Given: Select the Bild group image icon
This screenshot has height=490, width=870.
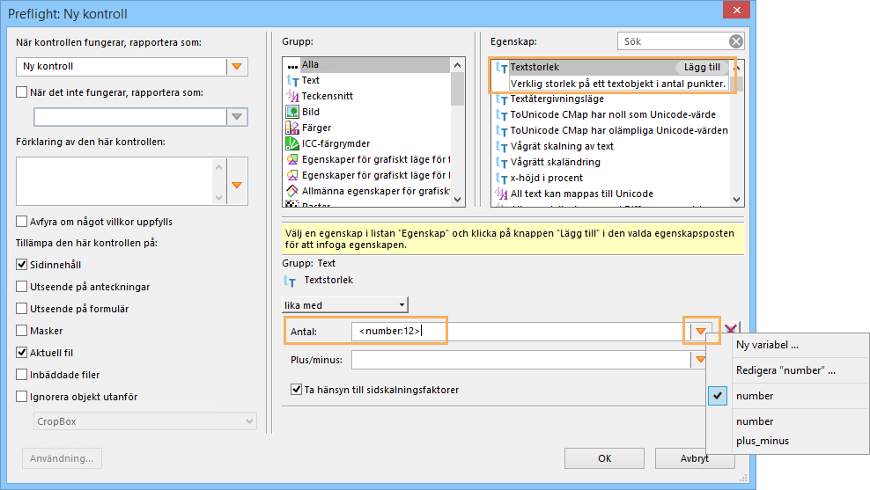Looking at the screenshot, I should [x=293, y=113].
